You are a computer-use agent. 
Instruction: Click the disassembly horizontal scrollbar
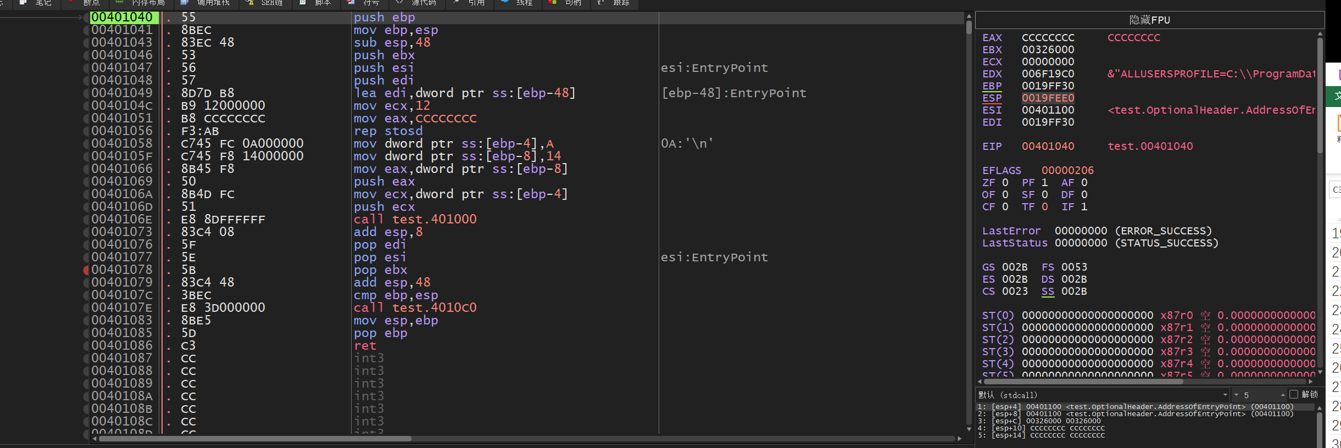point(526,439)
